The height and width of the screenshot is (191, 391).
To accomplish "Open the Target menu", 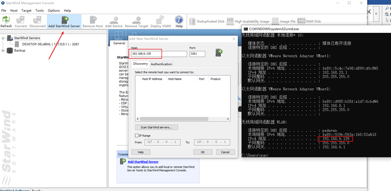I will pos(26,10).
